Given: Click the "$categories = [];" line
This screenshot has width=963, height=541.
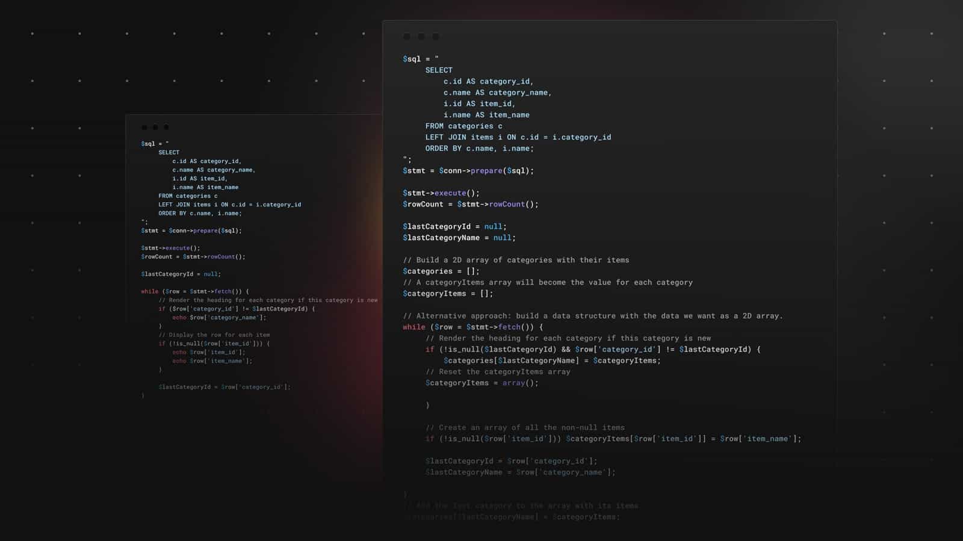Looking at the screenshot, I should 441,271.
